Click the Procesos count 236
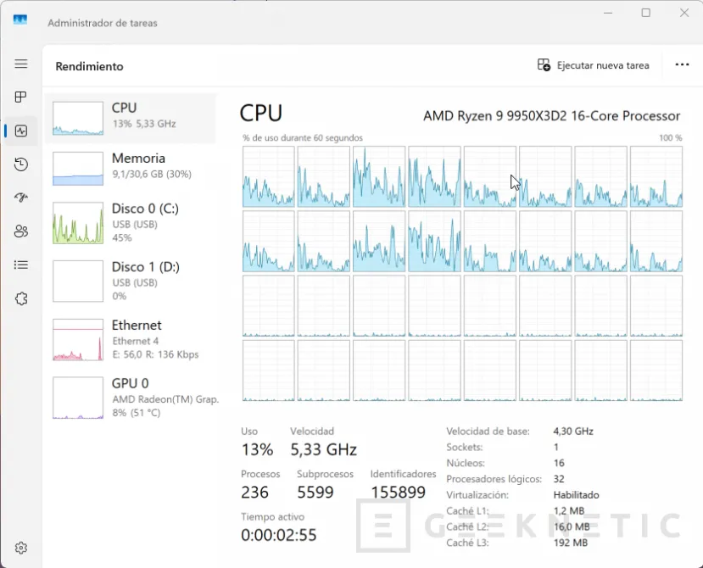Screen dimensions: 703x568 [254, 493]
